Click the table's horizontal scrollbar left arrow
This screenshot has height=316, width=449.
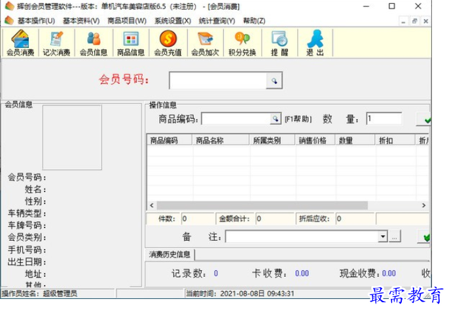(x=152, y=205)
